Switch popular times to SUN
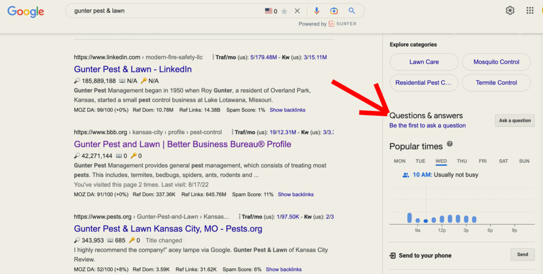 (x=524, y=161)
